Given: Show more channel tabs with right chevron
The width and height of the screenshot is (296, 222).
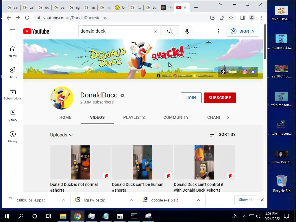Looking at the screenshot, I should [228, 117].
